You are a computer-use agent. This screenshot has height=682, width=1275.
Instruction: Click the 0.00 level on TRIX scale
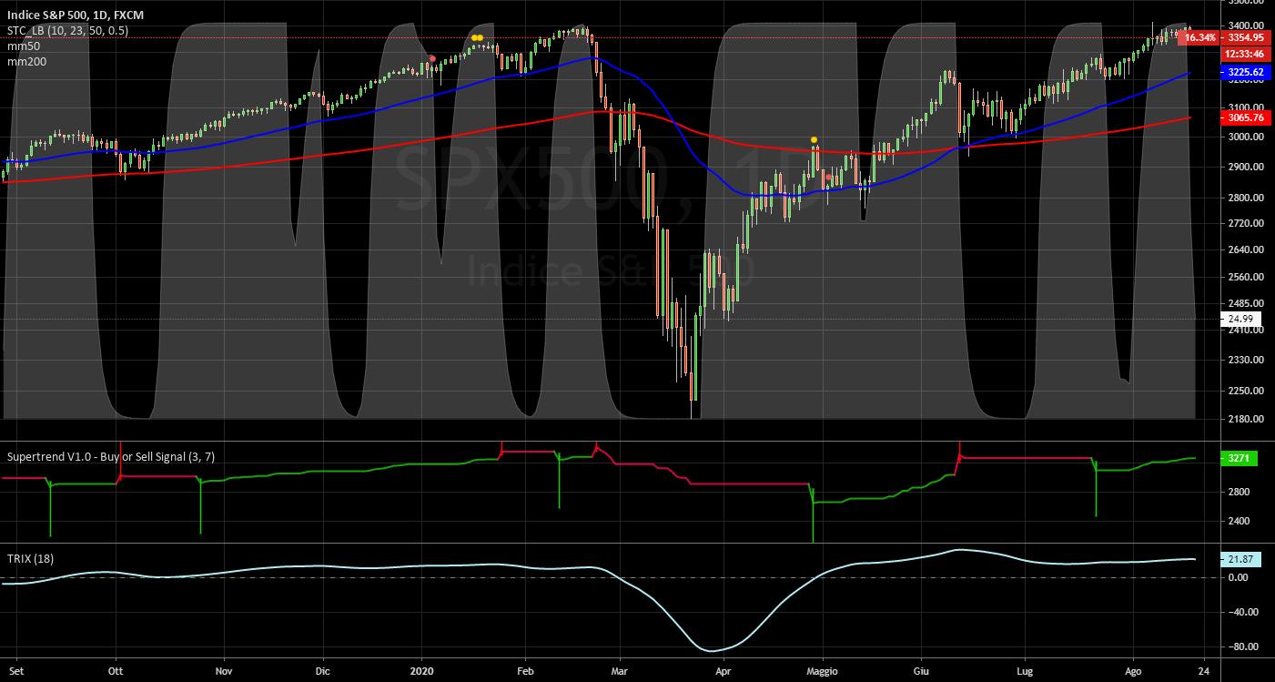(x=1240, y=578)
